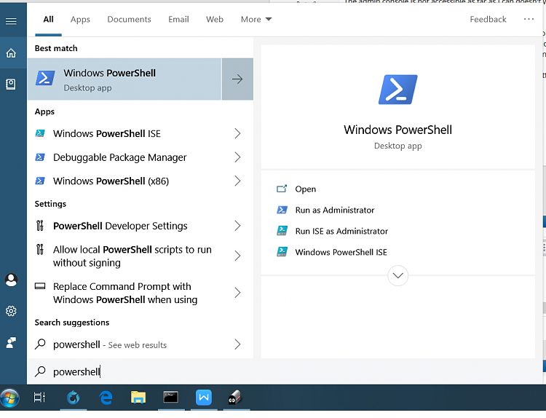546x418 pixels.
Task: Open PowerShell Developer Settings result
Action: [x=140, y=226]
